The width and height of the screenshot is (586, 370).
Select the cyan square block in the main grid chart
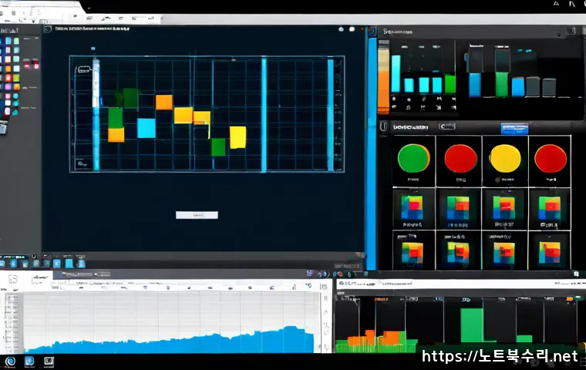click(146, 128)
